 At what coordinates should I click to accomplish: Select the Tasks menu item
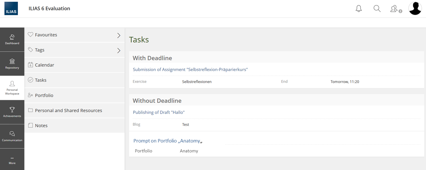click(x=40, y=80)
